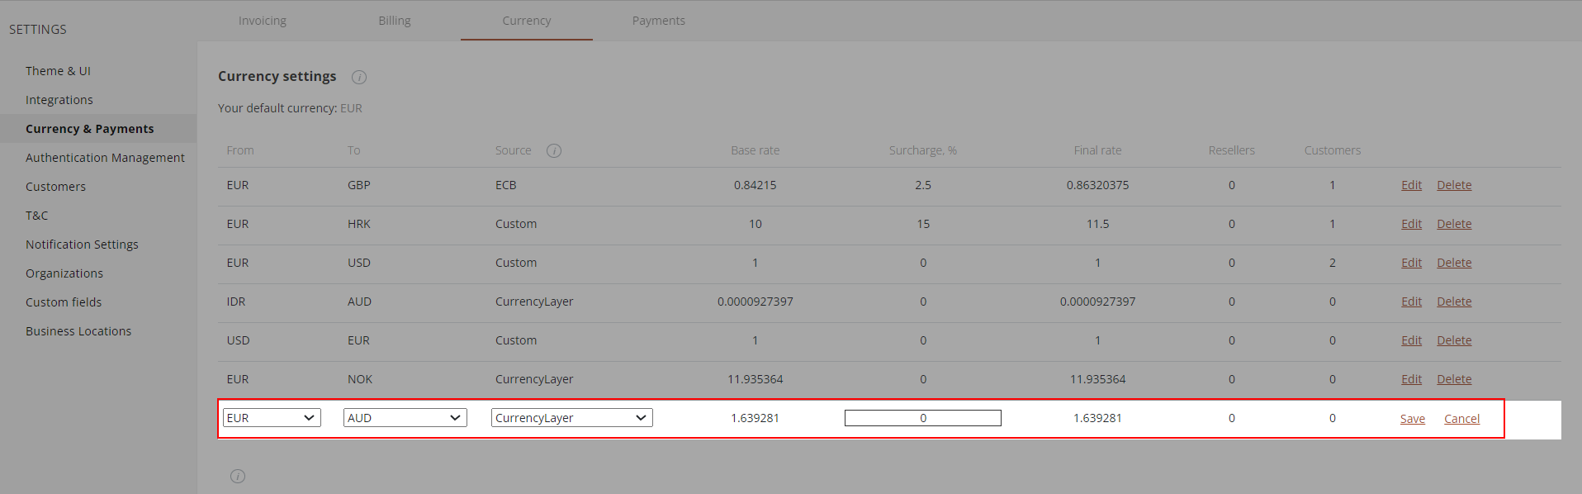Delete the EUR to USD rate
This screenshot has height=494, width=1582.
1454,263
